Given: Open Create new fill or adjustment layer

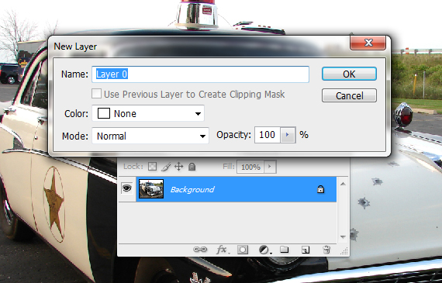Looking at the screenshot, I should click(x=264, y=250).
